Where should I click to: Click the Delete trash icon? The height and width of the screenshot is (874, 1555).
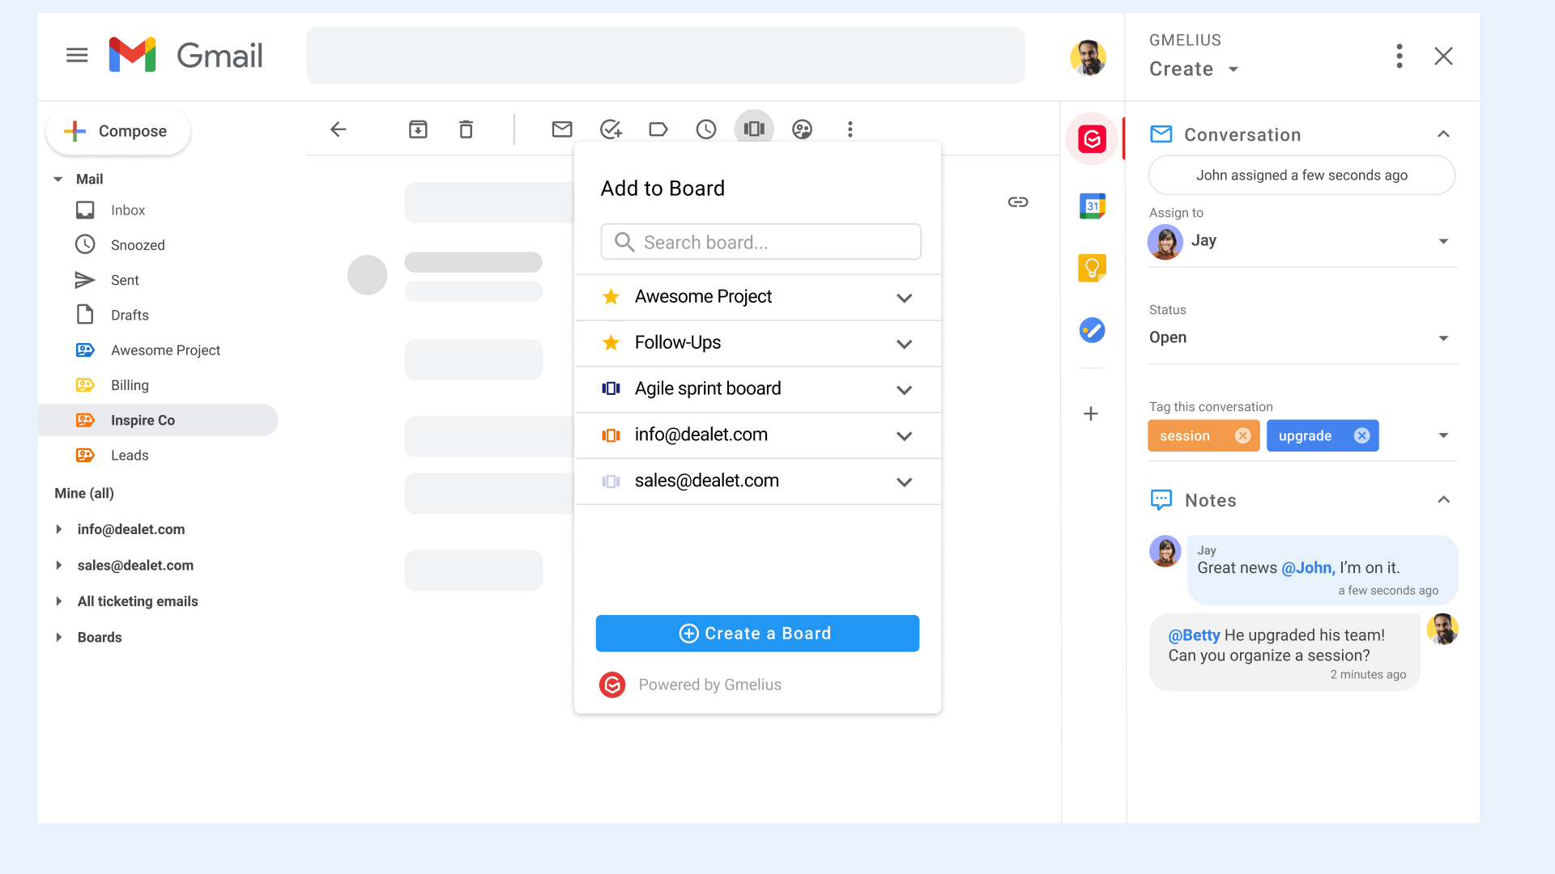point(466,129)
